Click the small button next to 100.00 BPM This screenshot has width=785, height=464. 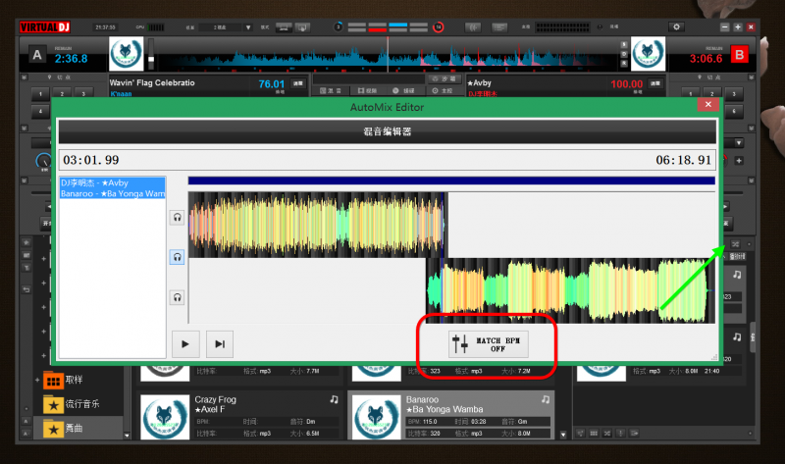(x=654, y=83)
